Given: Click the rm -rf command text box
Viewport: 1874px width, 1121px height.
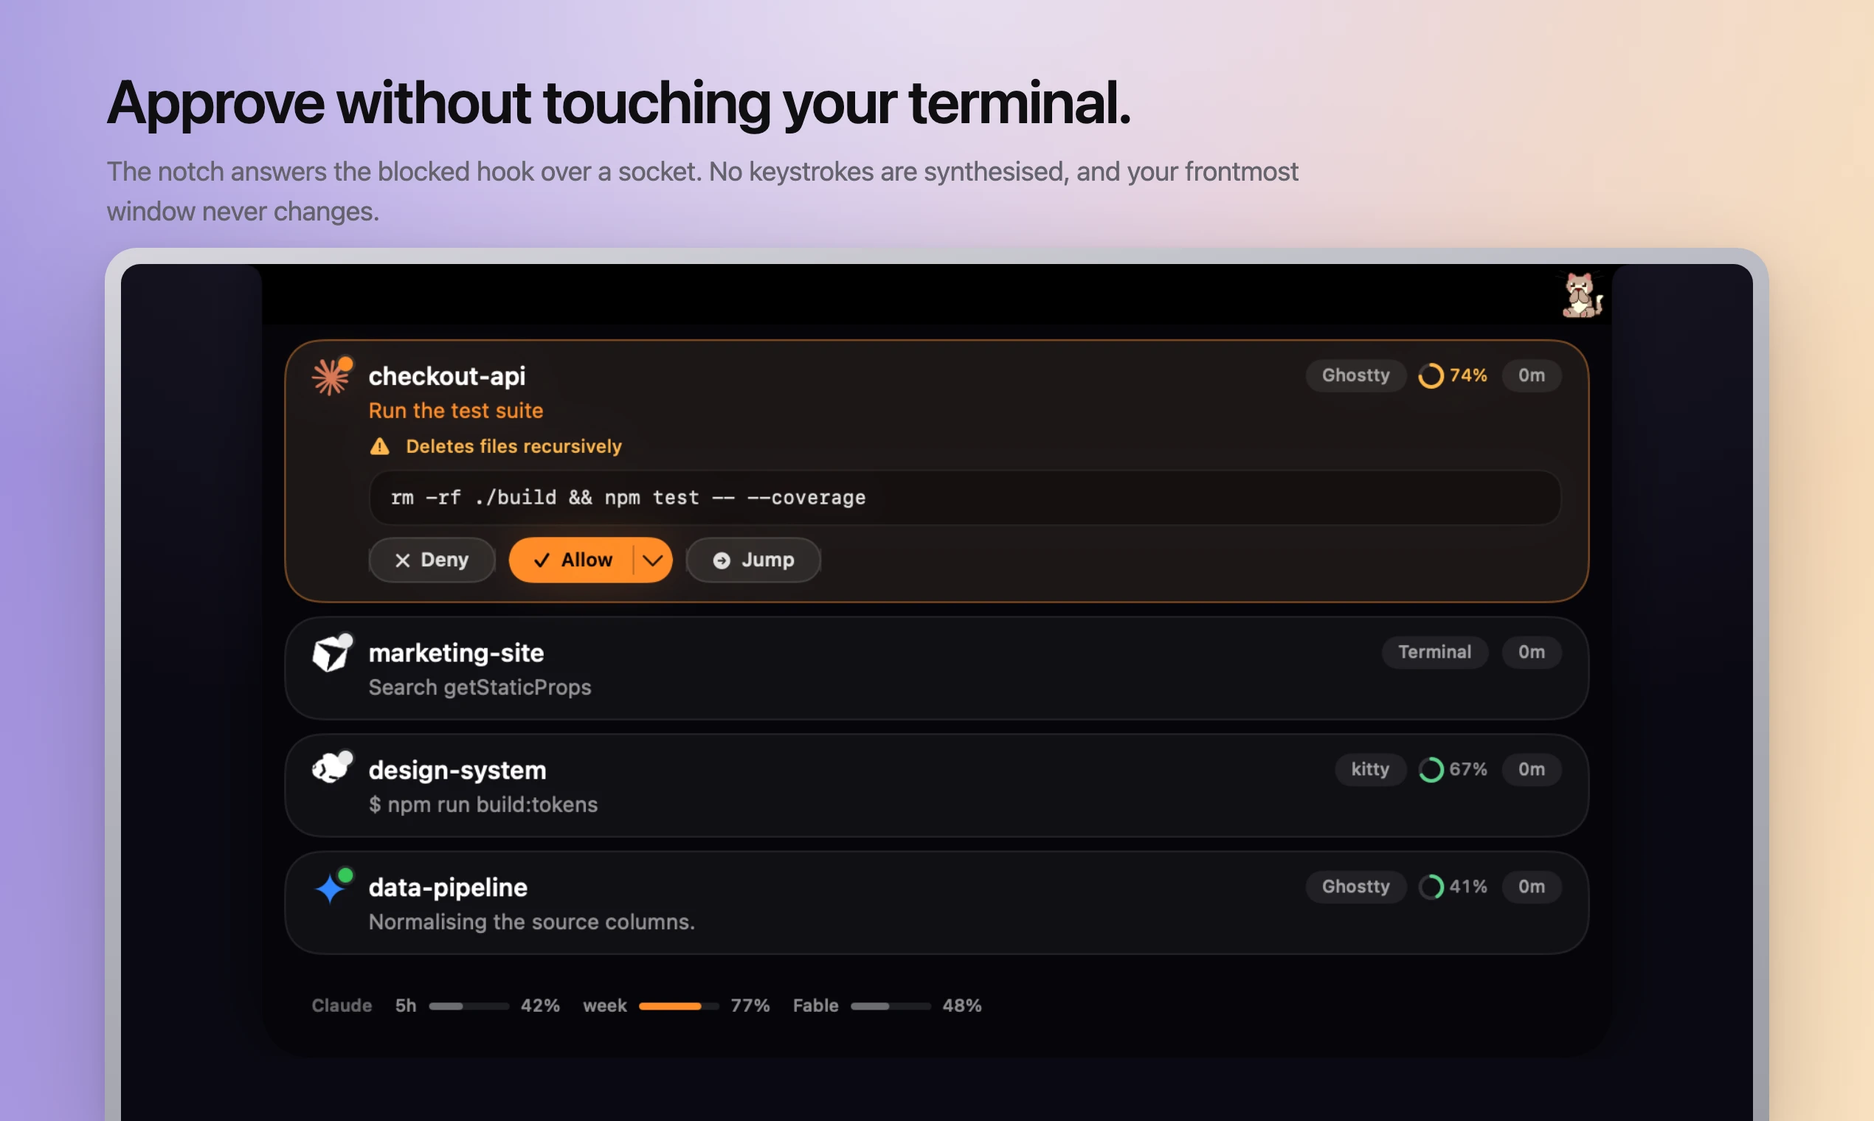Looking at the screenshot, I should coord(964,498).
